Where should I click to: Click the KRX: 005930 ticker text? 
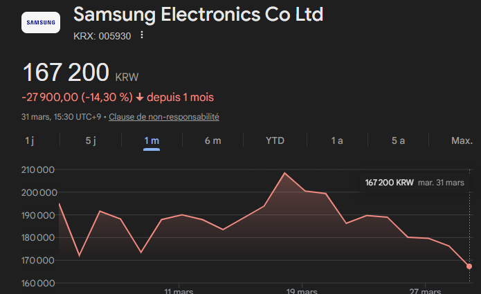tap(102, 35)
